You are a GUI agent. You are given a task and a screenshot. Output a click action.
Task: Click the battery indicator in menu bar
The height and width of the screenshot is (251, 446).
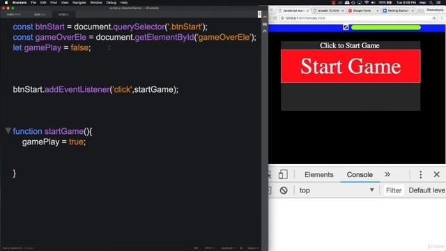[x=385, y=3]
